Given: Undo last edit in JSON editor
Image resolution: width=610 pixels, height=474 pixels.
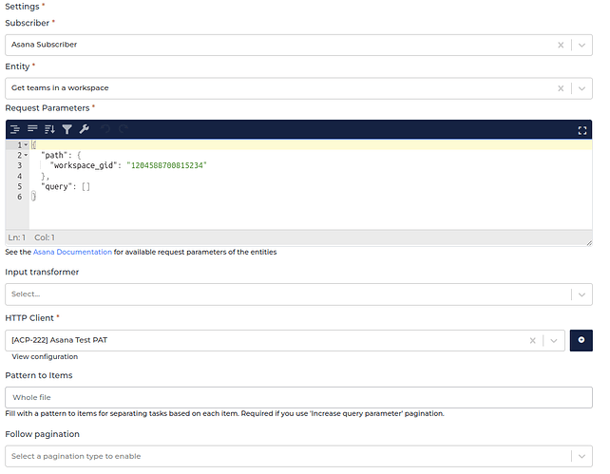Looking at the screenshot, I should pyautogui.click(x=105, y=129).
